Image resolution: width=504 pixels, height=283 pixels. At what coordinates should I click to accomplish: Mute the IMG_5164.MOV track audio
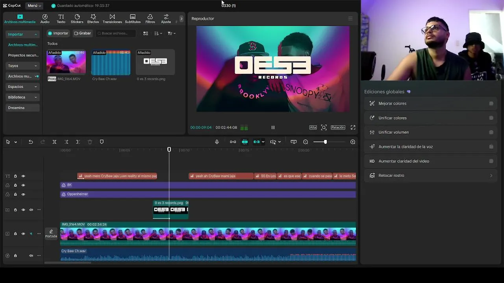pyautogui.click(x=31, y=234)
